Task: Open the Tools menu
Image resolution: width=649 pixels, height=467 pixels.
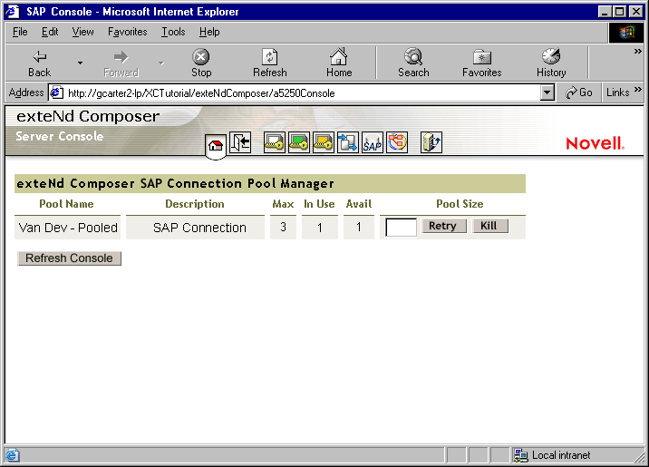Action: point(173,32)
